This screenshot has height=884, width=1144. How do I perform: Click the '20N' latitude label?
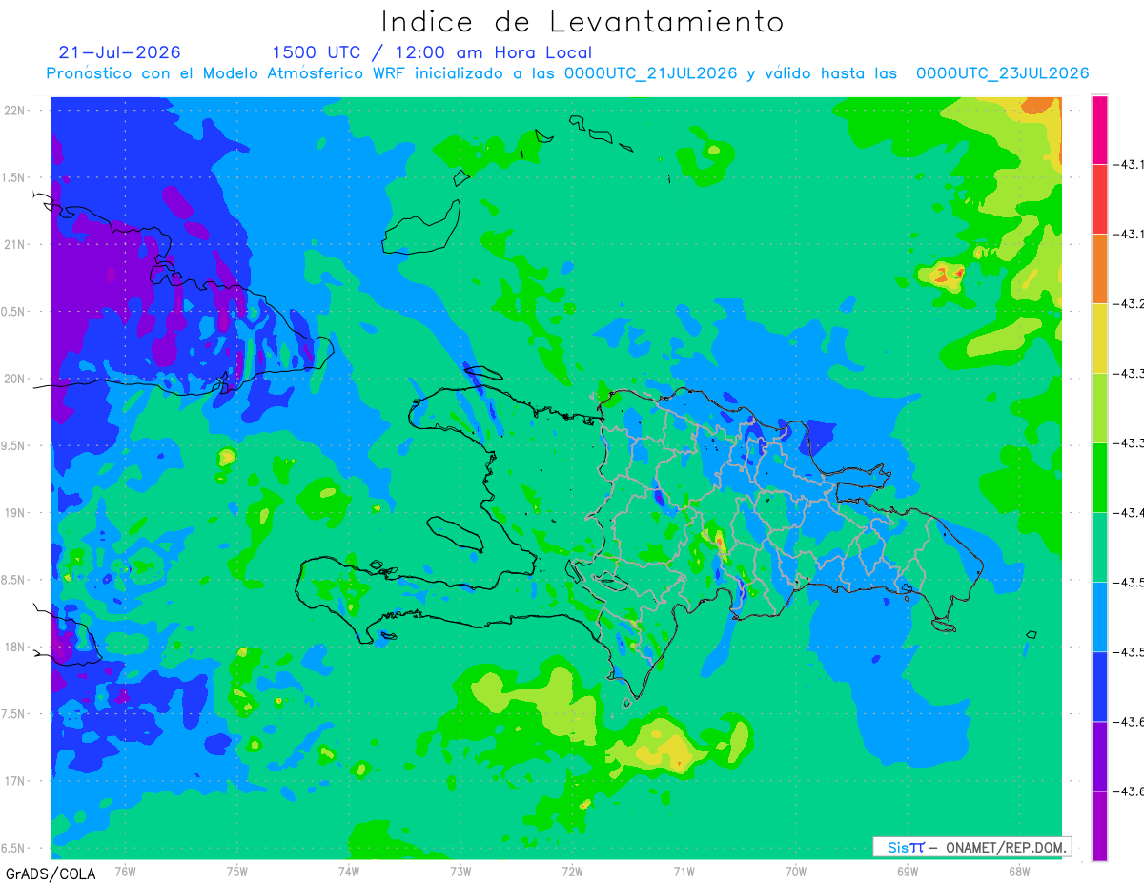coord(16,379)
